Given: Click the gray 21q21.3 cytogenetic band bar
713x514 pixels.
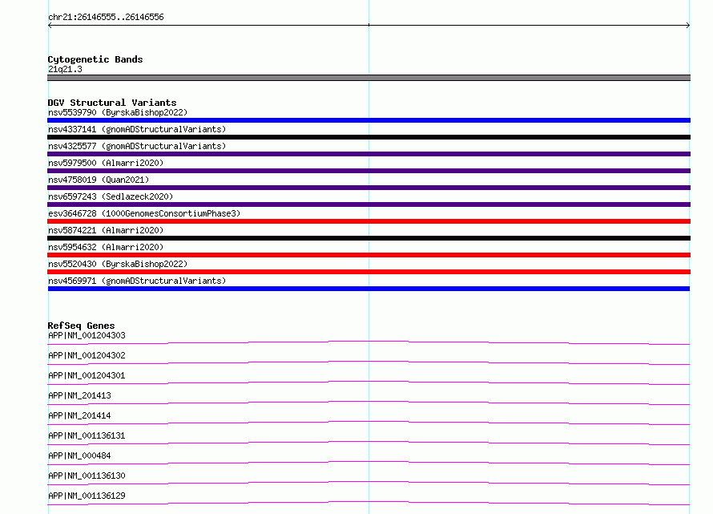Looking at the screenshot, I should coord(369,78).
